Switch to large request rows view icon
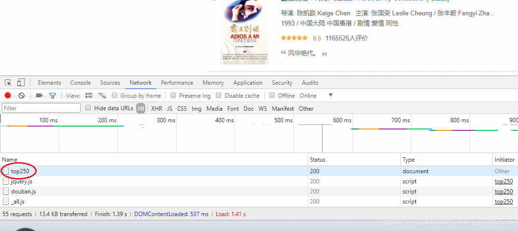This screenshot has width=518, height=231. tap(88, 95)
